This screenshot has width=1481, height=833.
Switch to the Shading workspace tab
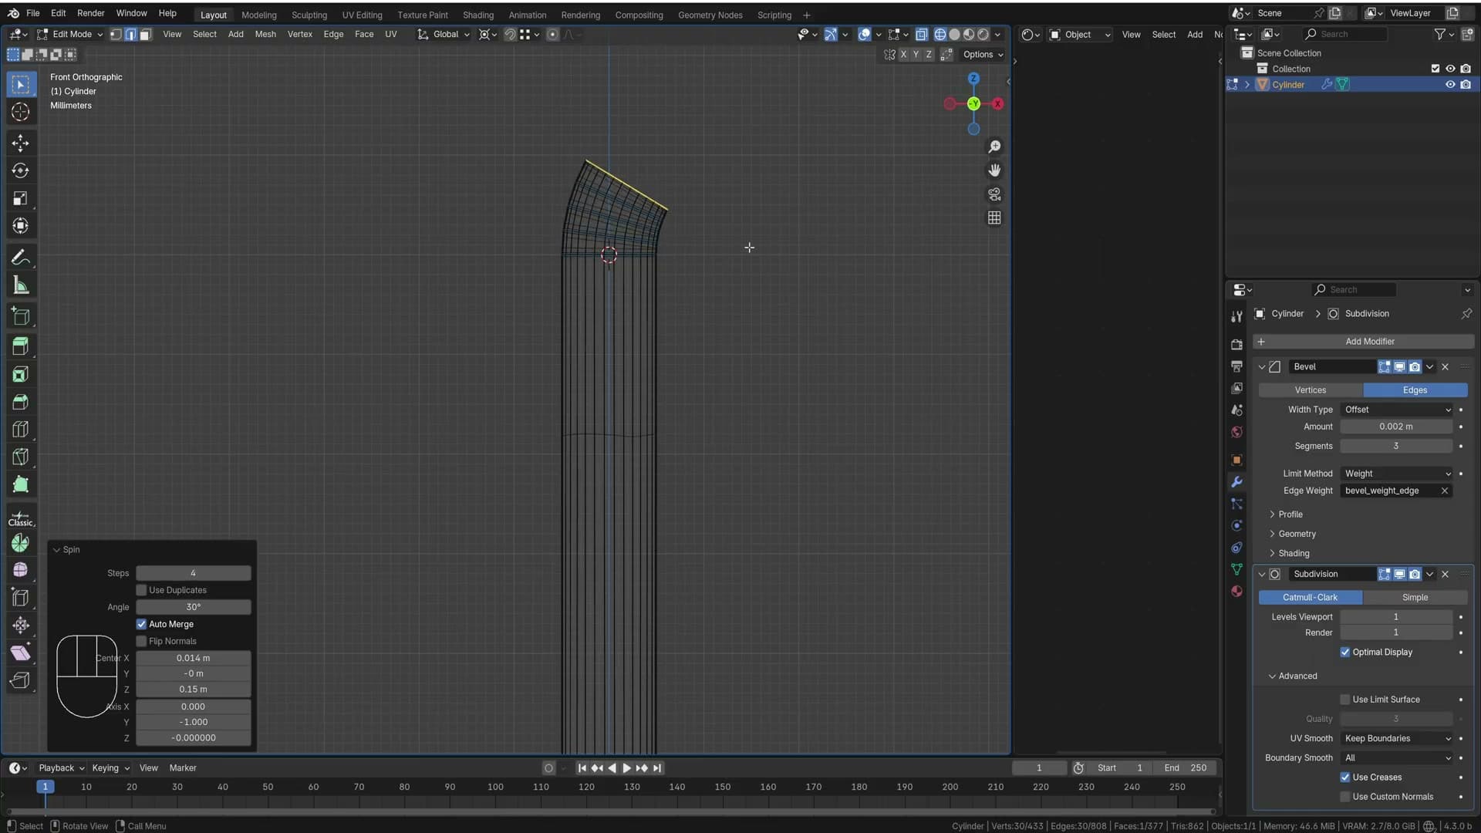click(x=478, y=15)
